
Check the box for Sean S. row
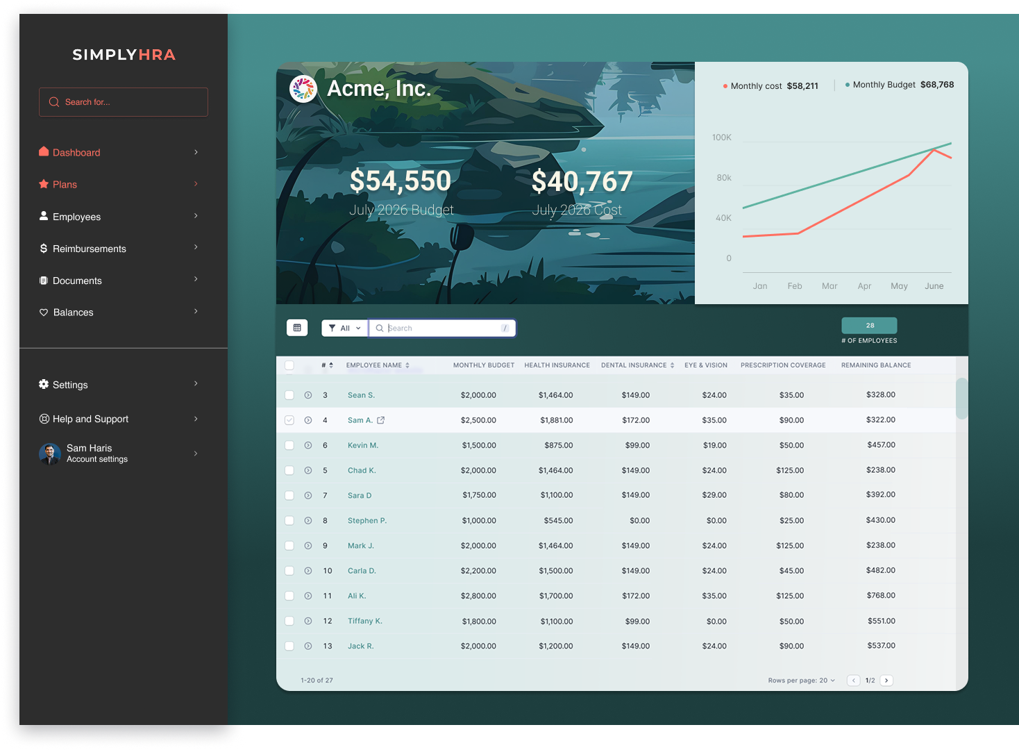(x=289, y=395)
